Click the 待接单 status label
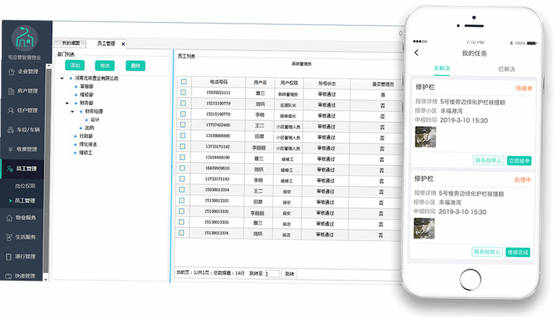The image size is (555, 317). tap(524, 88)
